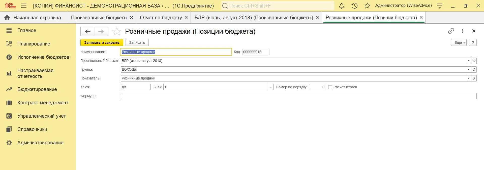The width and height of the screenshot is (484, 170).
Task: Click the Ключ field
Action: (136, 87)
